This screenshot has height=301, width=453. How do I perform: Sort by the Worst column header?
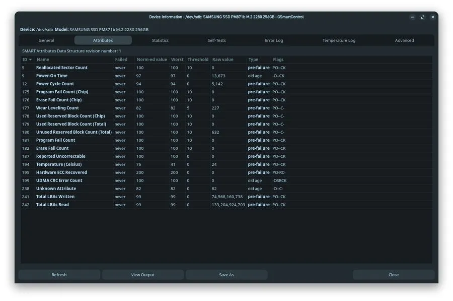pos(177,59)
